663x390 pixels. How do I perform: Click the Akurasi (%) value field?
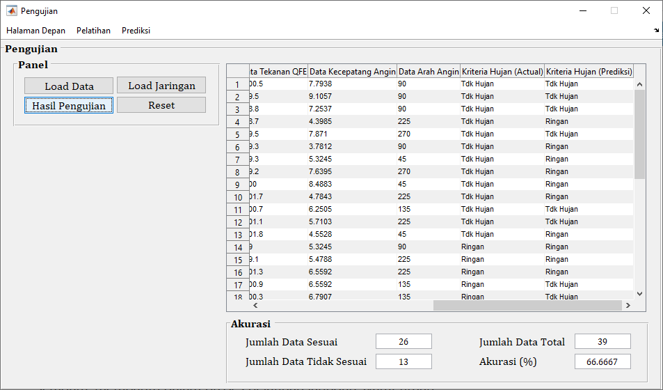(x=602, y=361)
